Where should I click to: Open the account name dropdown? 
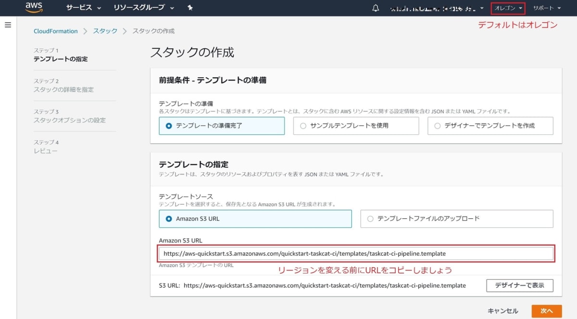(437, 8)
